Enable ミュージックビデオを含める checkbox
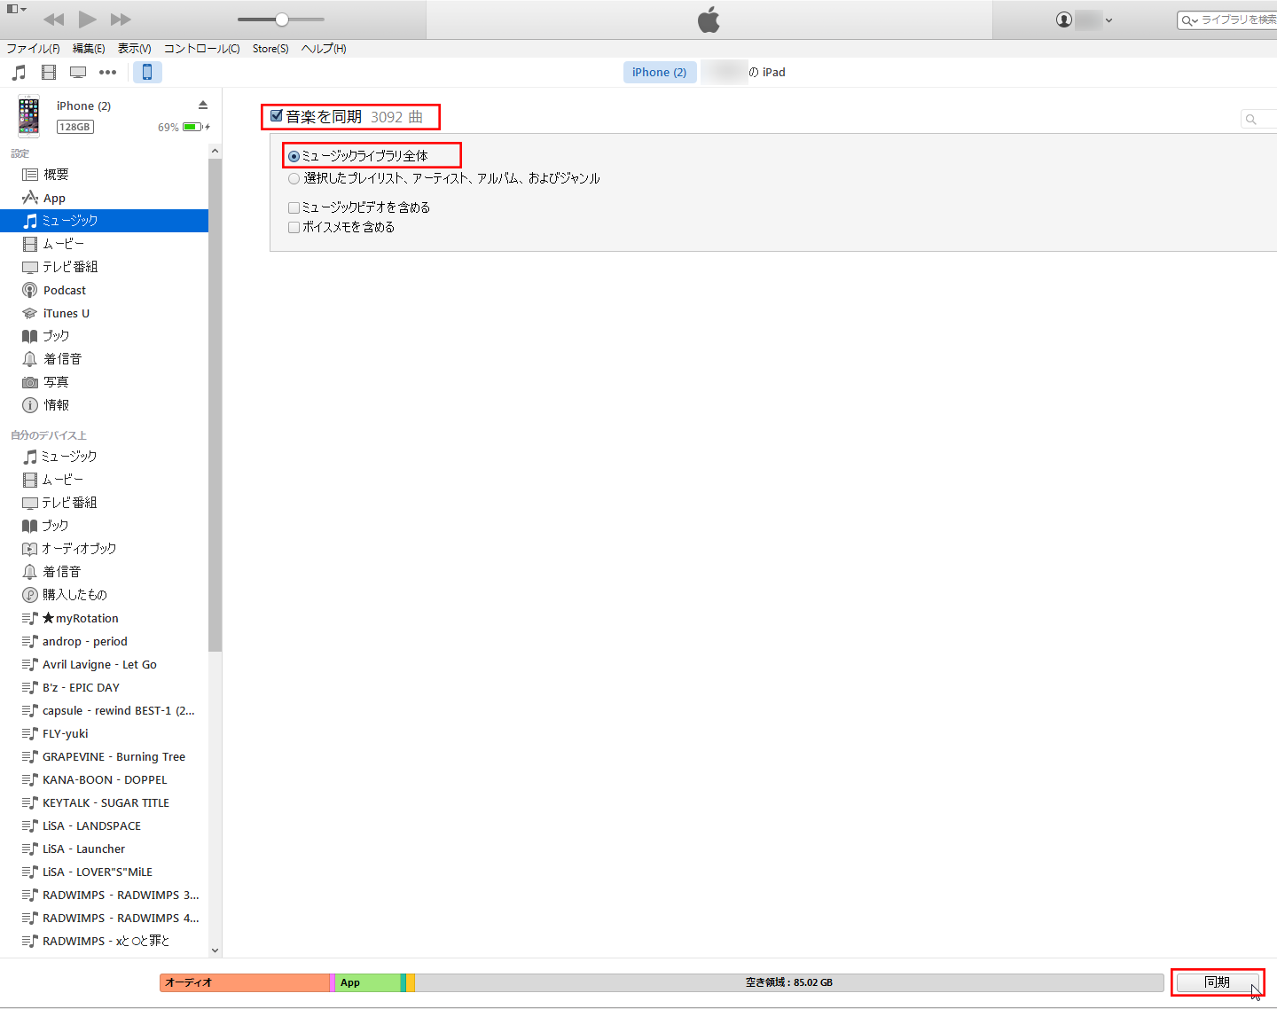Viewport: 1277px width, 1009px height. pyautogui.click(x=294, y=207)
